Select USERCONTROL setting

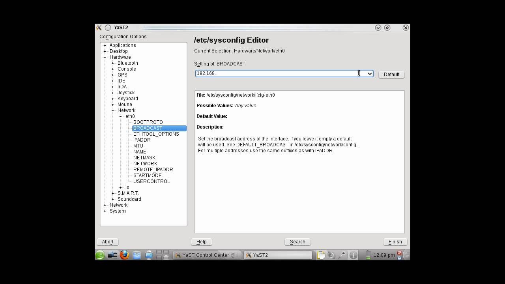coord(151,181)
